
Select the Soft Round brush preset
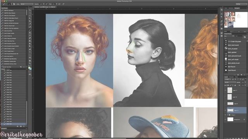click(x=236, y=67)
